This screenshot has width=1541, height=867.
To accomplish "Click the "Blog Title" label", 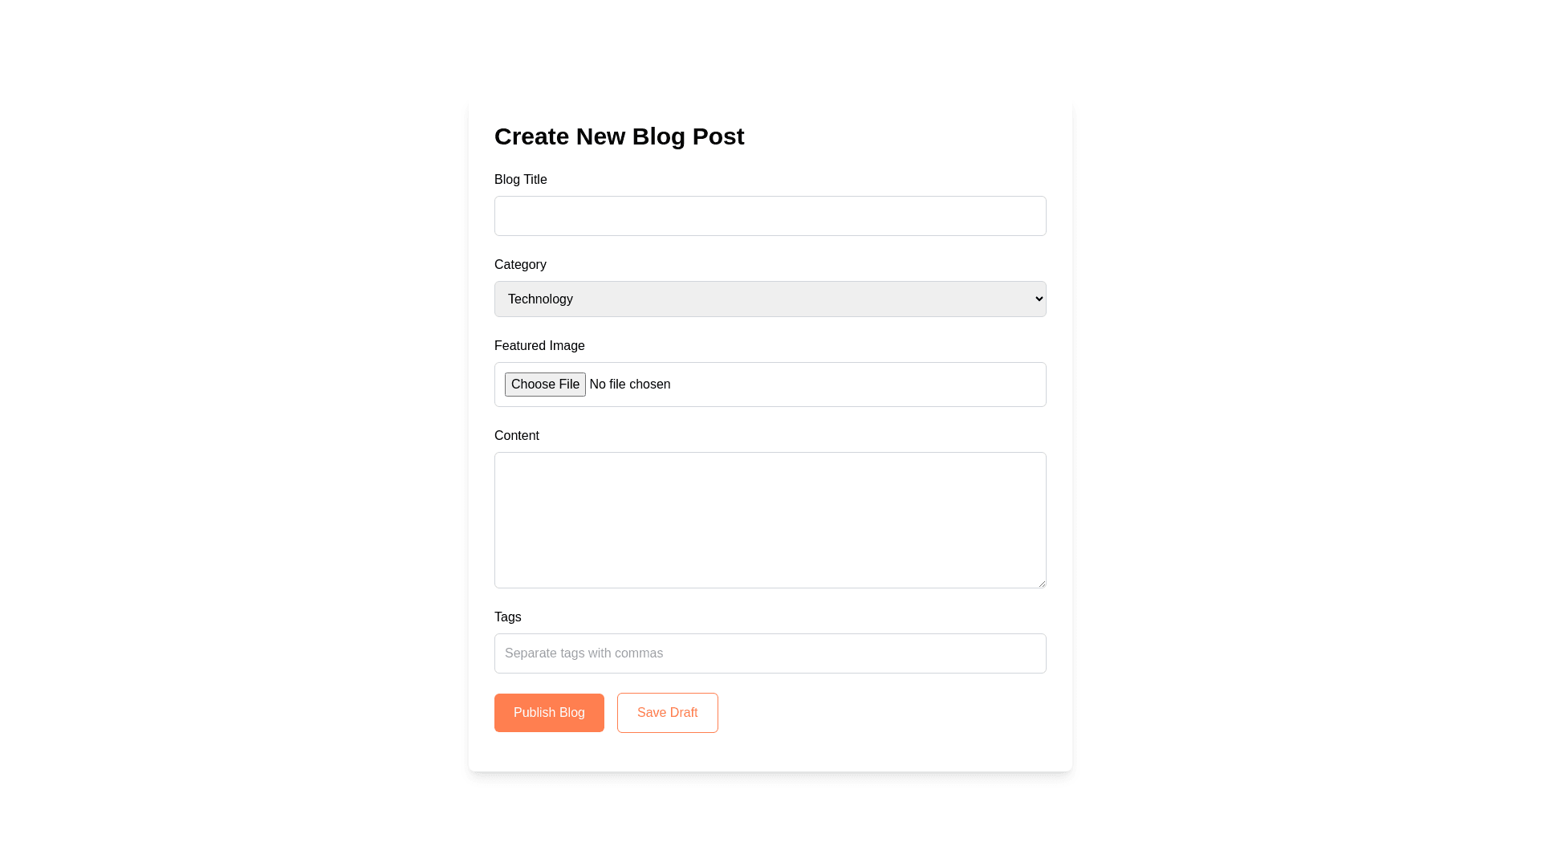I will click(x=521, y=180).
